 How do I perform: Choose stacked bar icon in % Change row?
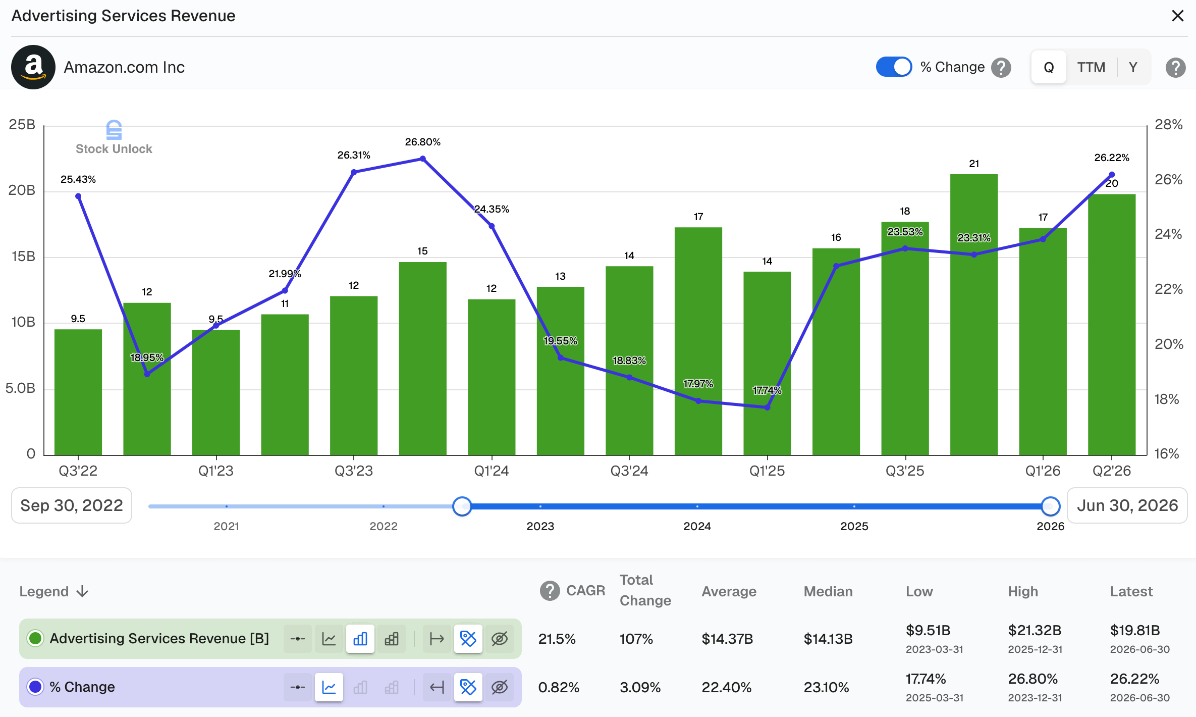tap(392, 687)
